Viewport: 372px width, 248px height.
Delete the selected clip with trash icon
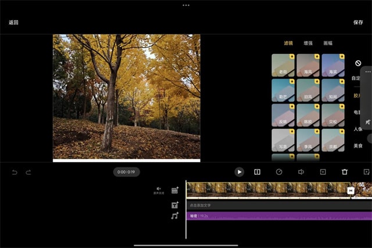(345, 172)
